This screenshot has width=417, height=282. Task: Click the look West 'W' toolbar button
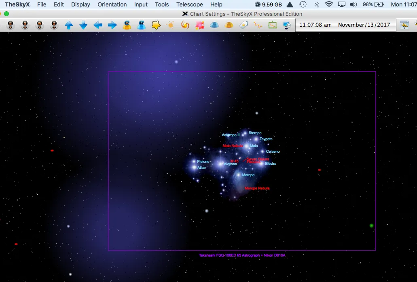pos(40,25)
